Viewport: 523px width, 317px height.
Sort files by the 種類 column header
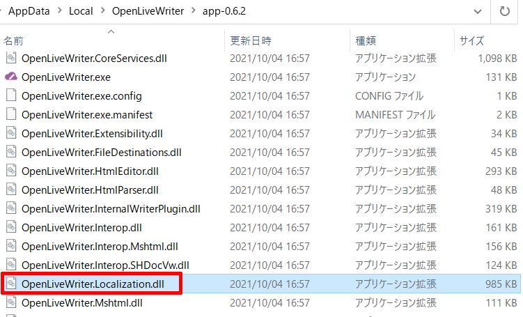pos(366,40)
